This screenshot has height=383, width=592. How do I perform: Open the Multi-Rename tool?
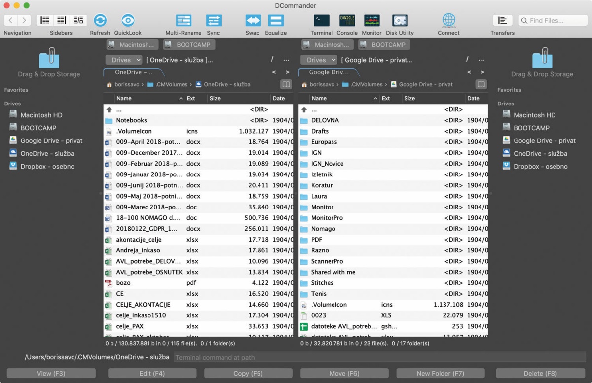click(184, 20)
